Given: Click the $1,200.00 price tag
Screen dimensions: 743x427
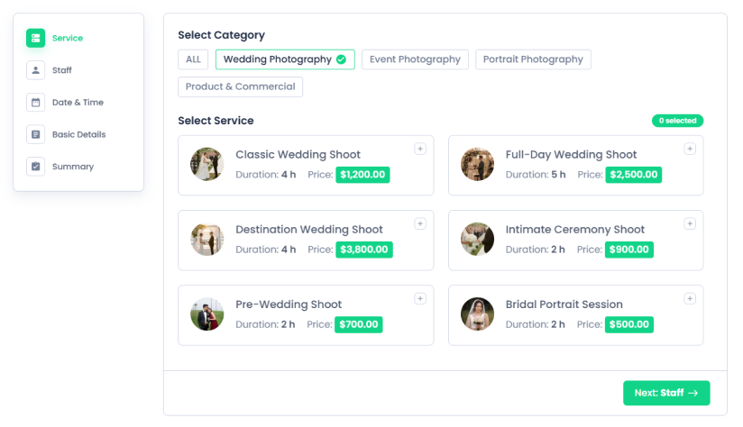Looking at the screenshot, I should coord(362,175).
